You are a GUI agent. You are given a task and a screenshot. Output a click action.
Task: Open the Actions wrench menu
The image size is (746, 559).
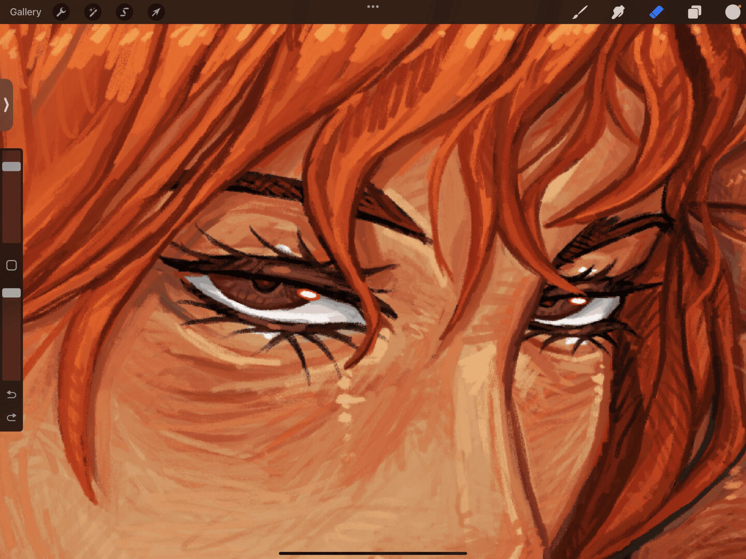pos(61,12)
